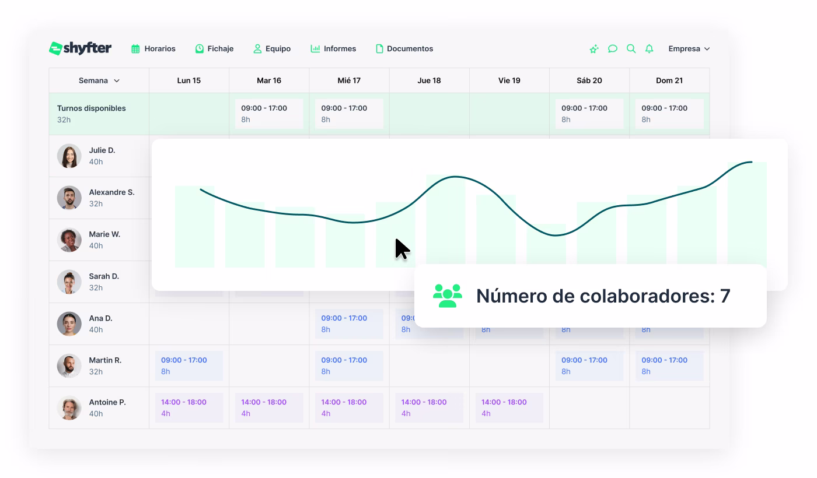Screen dimensions: 817x478
Task: Open available shift on Sáb 20
Action: (589, 114)
